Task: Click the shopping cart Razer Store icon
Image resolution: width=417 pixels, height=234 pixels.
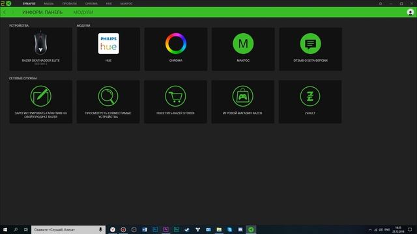Action: pos(175,96)
